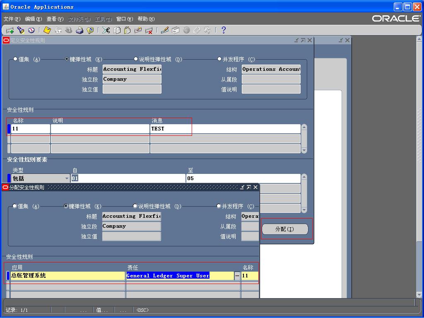Image resolution: width=424 pixels, height=318 pixels.
Task: Click the 独立段 Company field in 定义安全性规则
Action: coord(132,79)
